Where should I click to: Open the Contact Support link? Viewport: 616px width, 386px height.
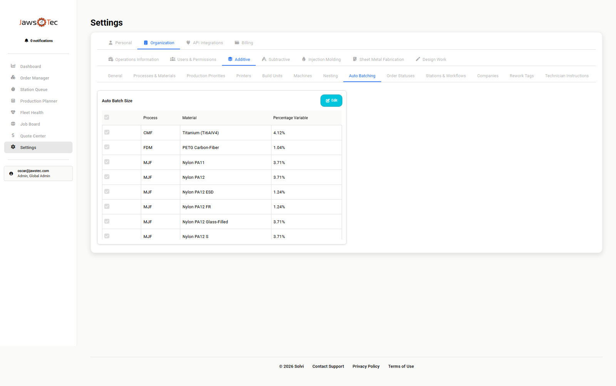[x=328, y=366]
